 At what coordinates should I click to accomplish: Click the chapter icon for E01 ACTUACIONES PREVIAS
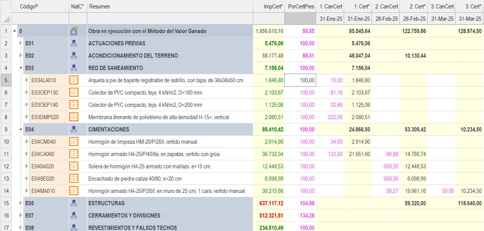pos(74,43)
